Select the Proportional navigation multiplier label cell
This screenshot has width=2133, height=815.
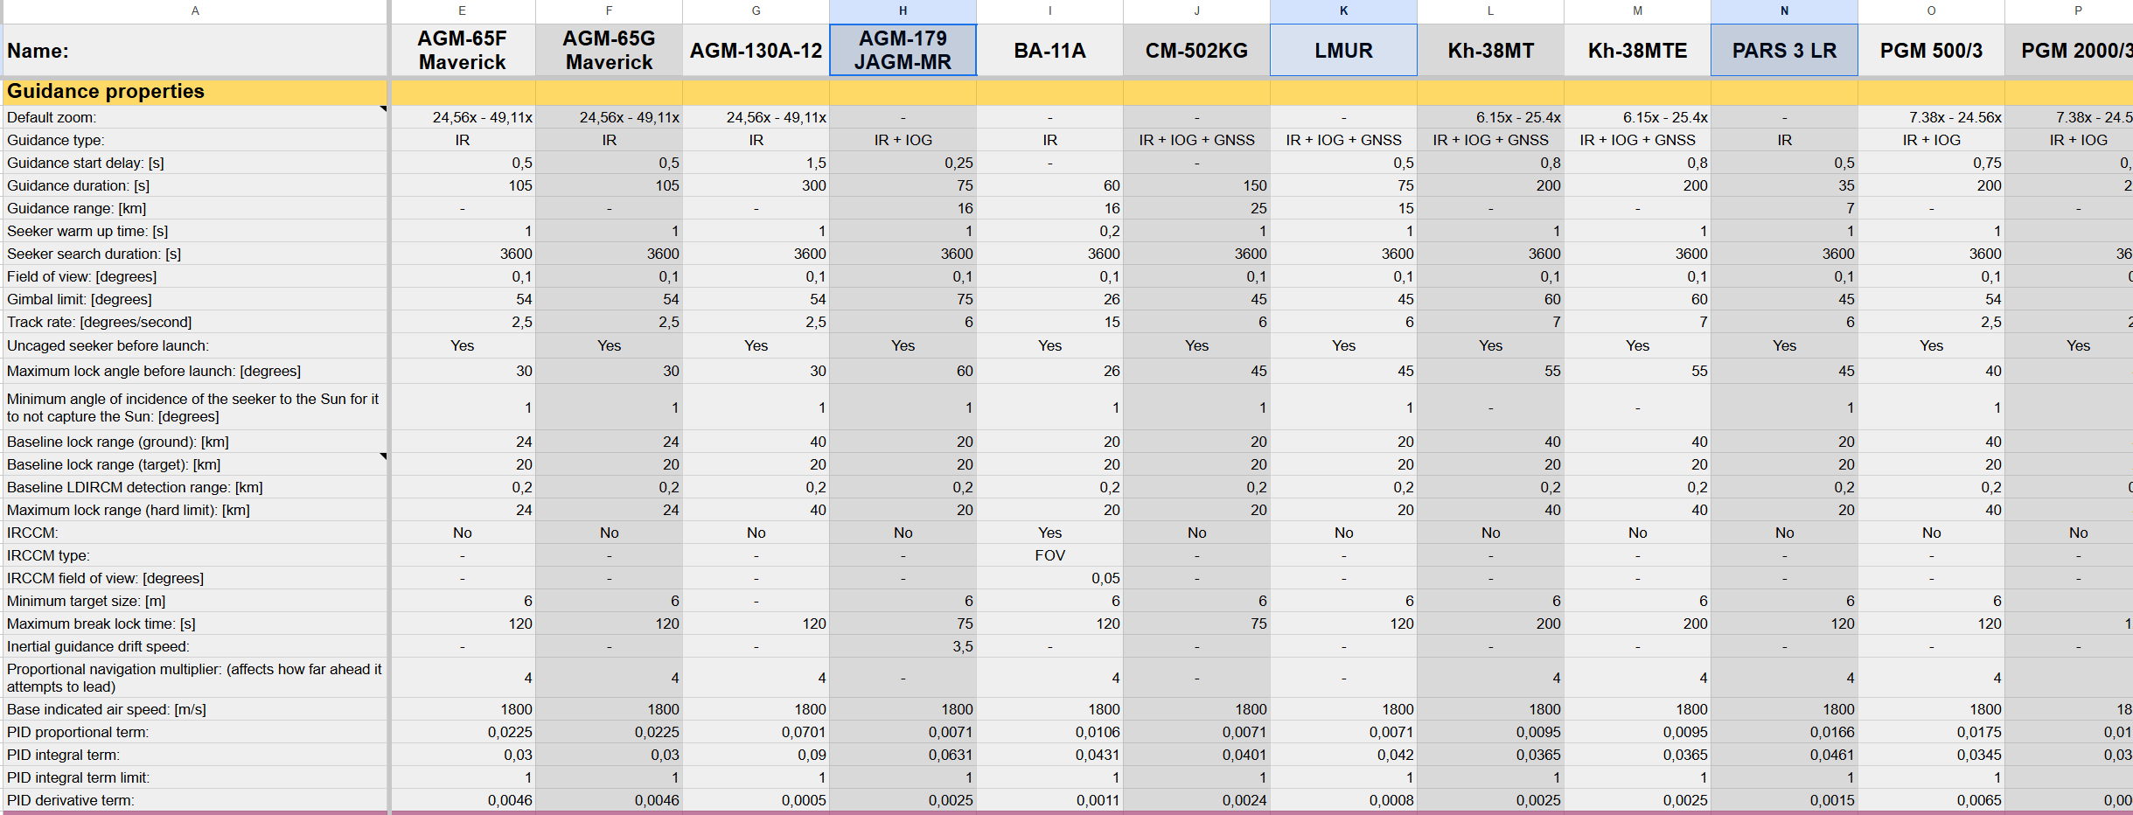(x=195, y=678)
